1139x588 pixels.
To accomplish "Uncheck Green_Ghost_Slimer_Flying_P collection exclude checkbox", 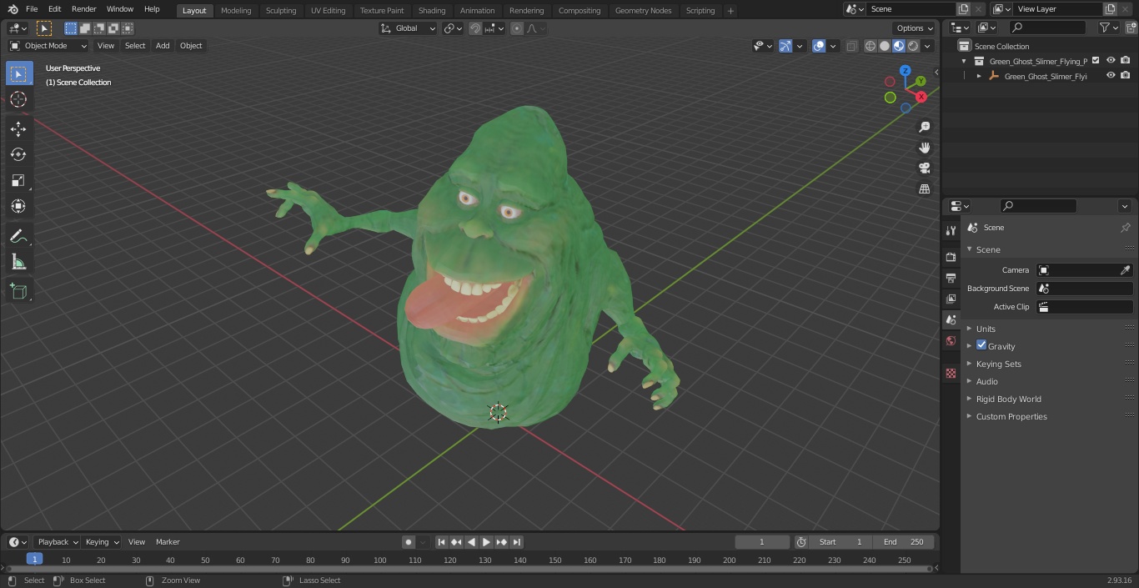I will click(1096, 60).
